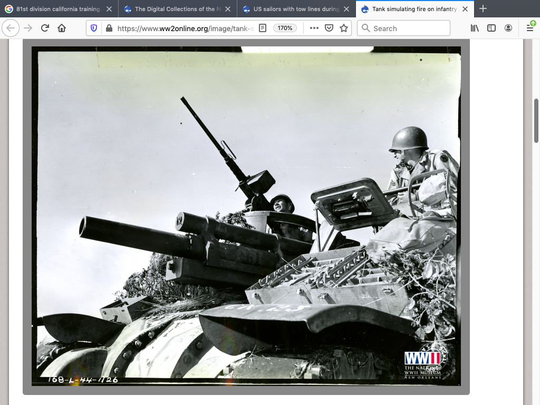The width and height of the screenshot is (540, 405).
Task: Toggle Reader View for this page
Action: click(263, 28)
